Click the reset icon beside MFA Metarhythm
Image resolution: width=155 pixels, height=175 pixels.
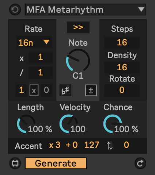(15, 10)
